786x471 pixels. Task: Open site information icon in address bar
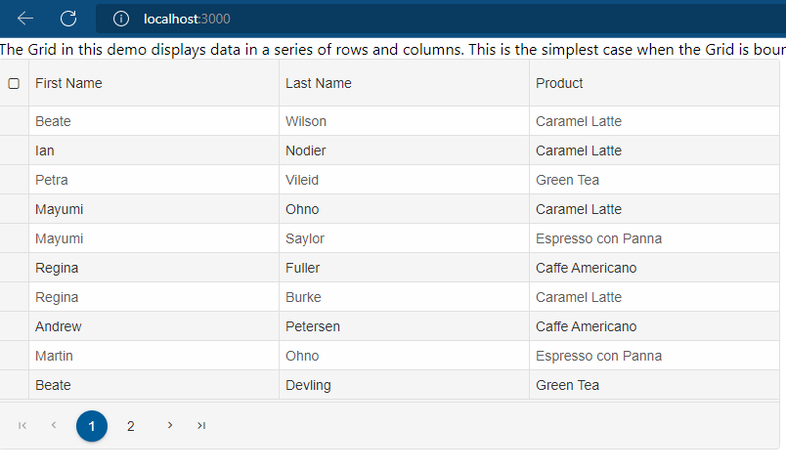pos(121,19)
